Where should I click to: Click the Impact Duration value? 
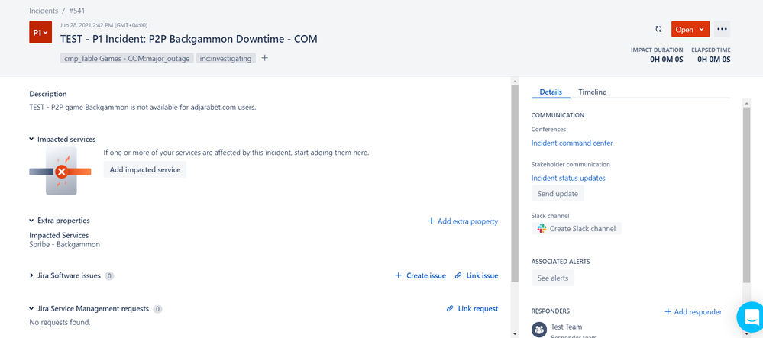667,60
